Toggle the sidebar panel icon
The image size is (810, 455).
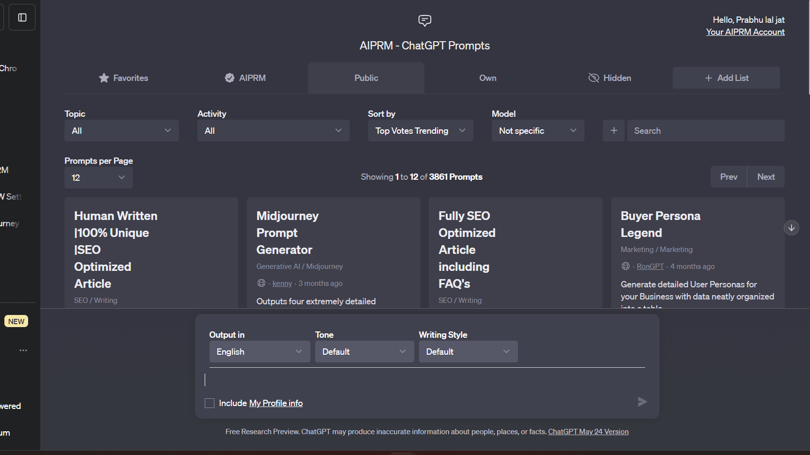pyautogui.click(x=22, y=17)
